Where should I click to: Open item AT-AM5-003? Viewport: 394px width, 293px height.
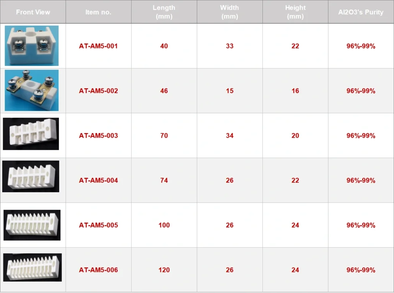(98, 136)
